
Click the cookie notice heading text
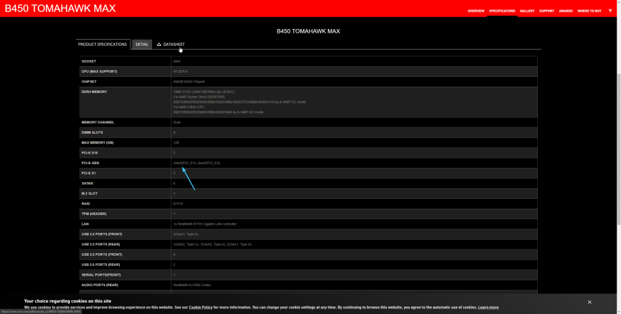68,301
